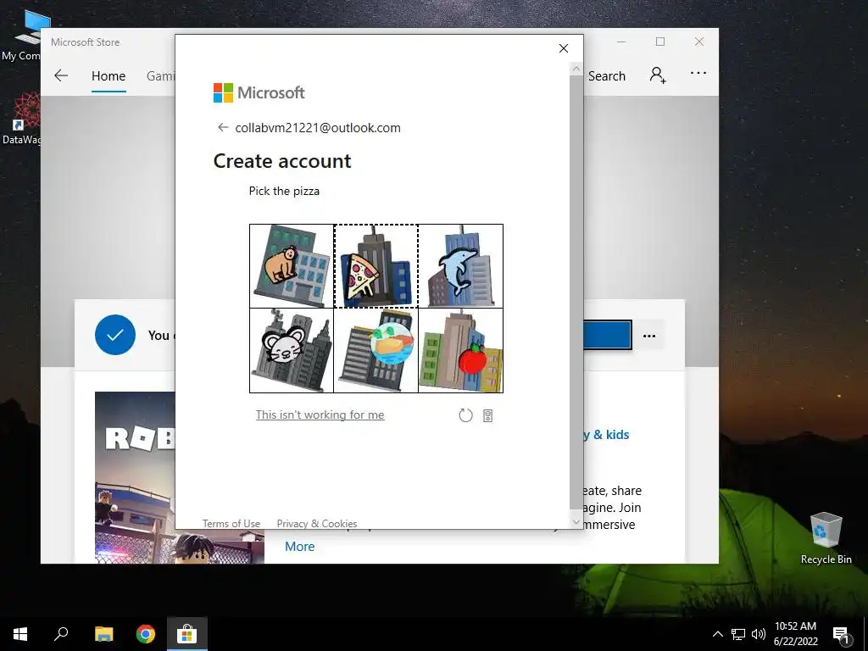Screen dimensions: 868x651
Task: Click the blue checkmark circle in Store
Action: (115, 335)
